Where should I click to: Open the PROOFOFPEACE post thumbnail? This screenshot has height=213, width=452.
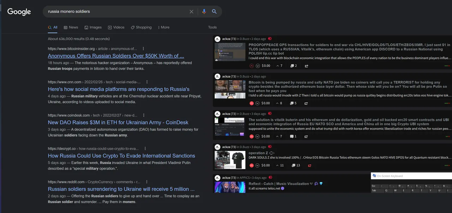[230, 52]
